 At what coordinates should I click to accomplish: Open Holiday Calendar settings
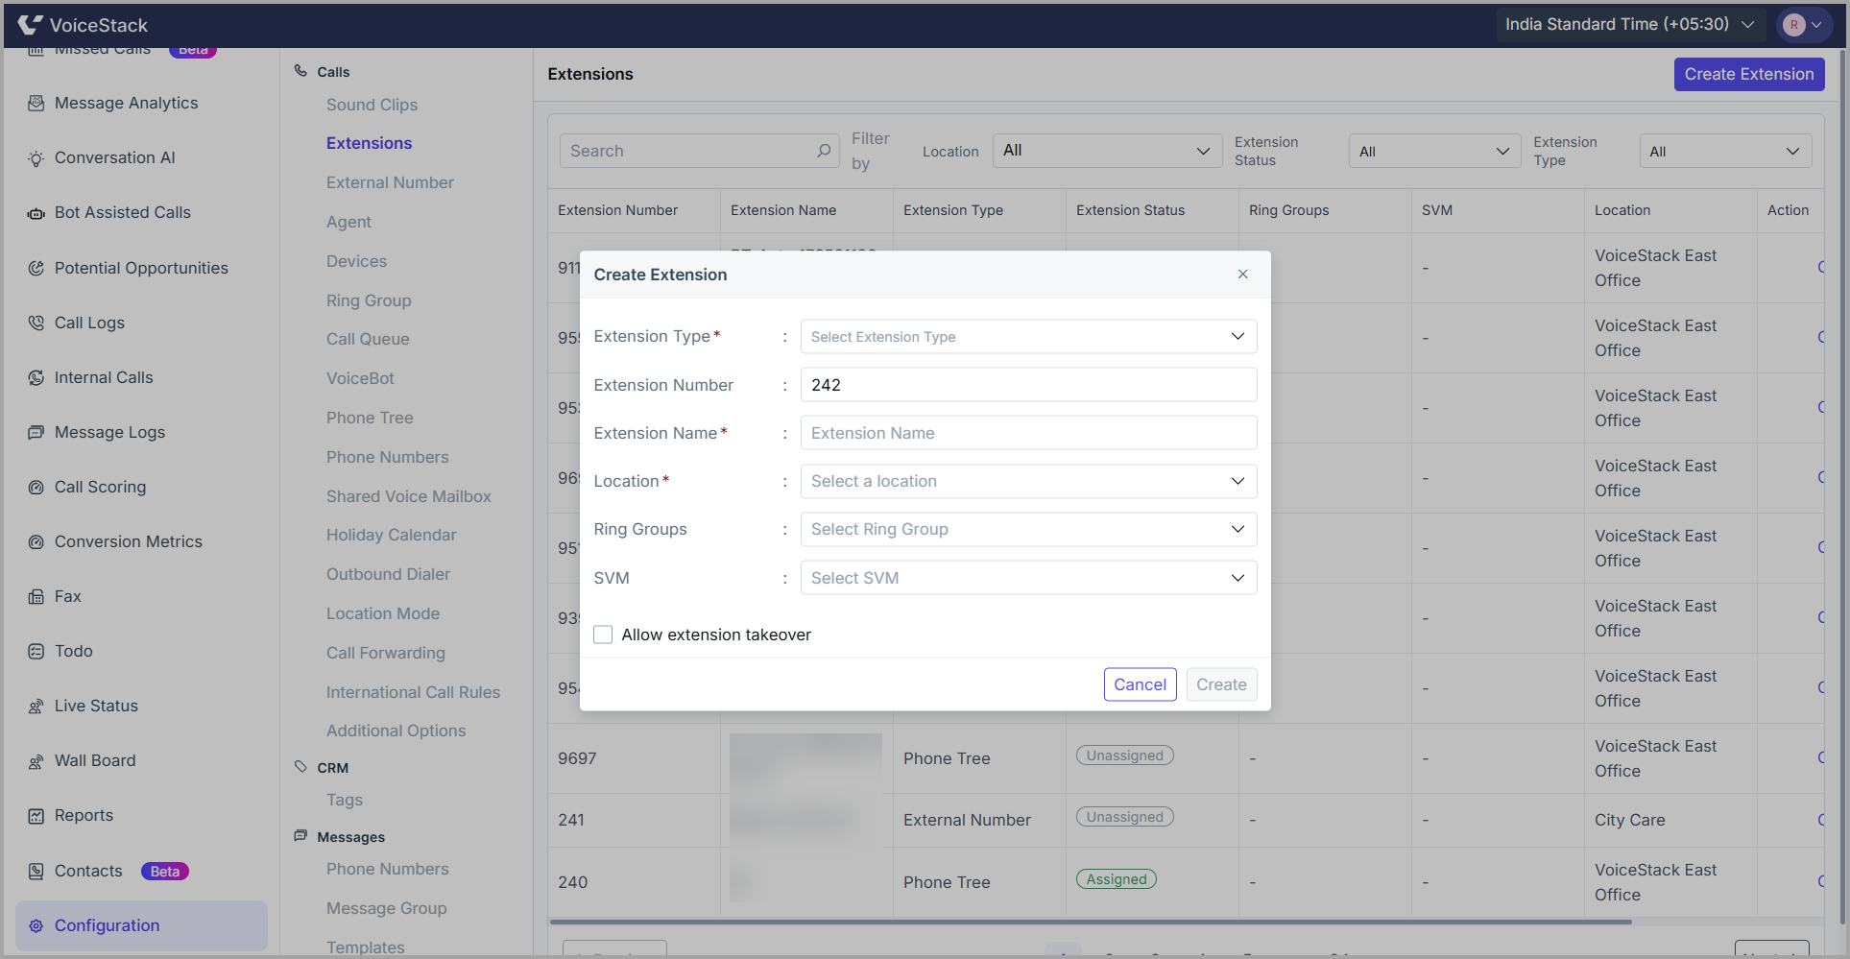click(391, 535)
